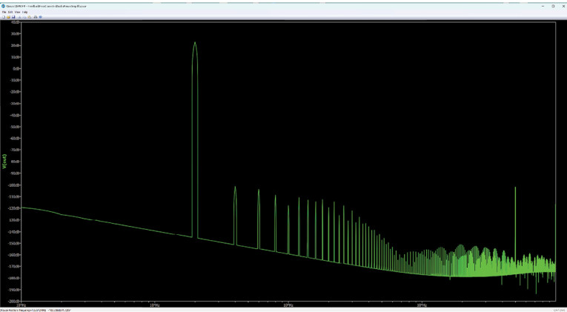The image size is (567, 312).
Task: Open the File menu
Action: coord(4,12)
